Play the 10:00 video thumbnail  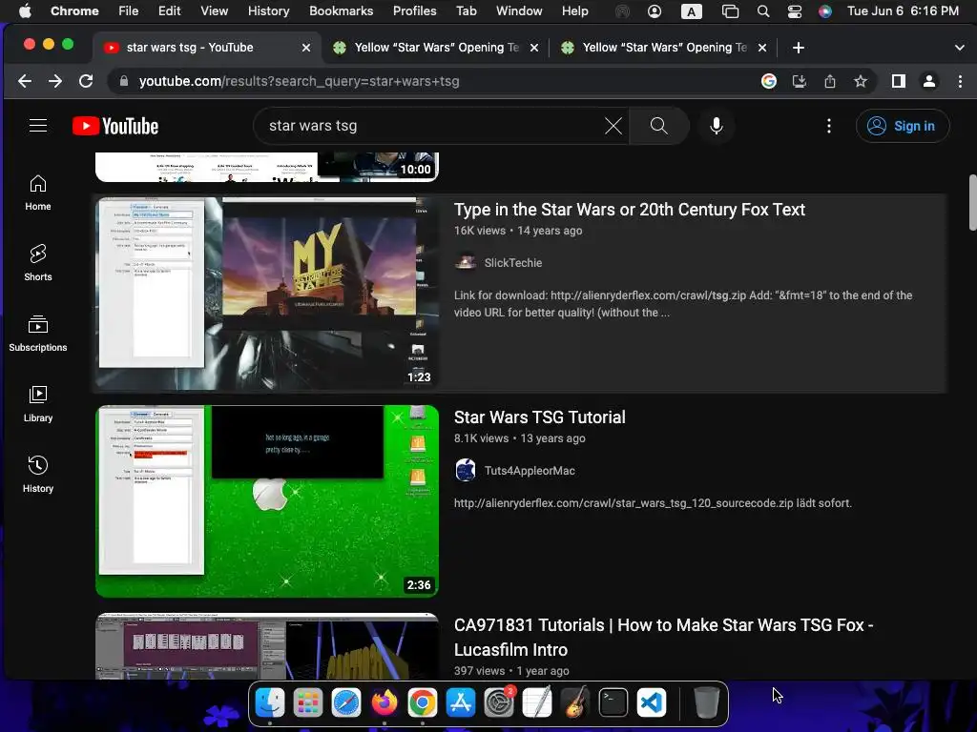click(x=267, y=167)
